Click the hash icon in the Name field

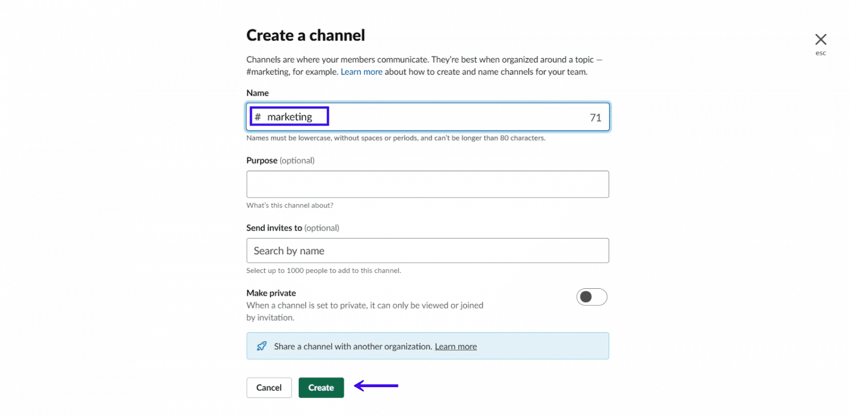coord(258,116)
